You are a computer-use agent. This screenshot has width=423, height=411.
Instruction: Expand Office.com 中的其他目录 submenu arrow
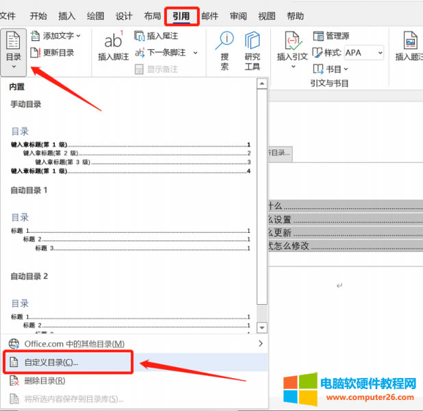pyautogui.click(x=260, y=343)
